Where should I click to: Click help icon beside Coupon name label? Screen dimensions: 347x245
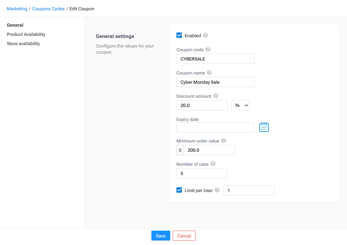click(x=209, y=72)
